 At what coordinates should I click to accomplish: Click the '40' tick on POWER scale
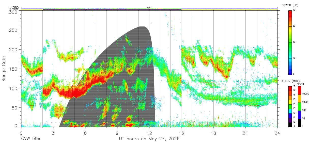click(294, 10)
